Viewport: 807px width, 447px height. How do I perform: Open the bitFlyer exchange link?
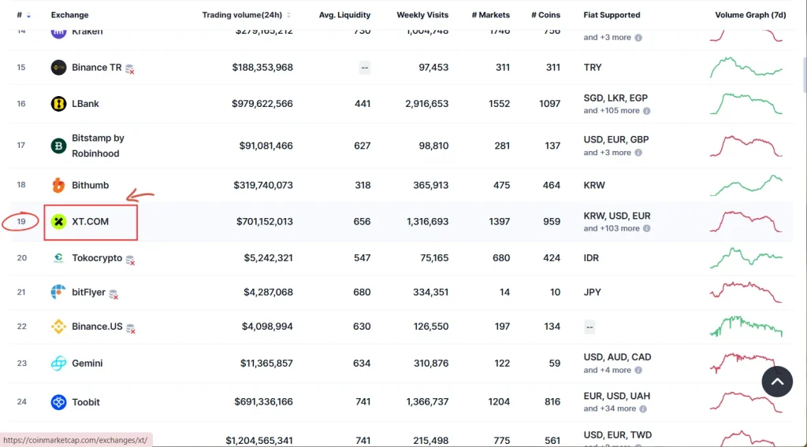(x=88, y=292)
